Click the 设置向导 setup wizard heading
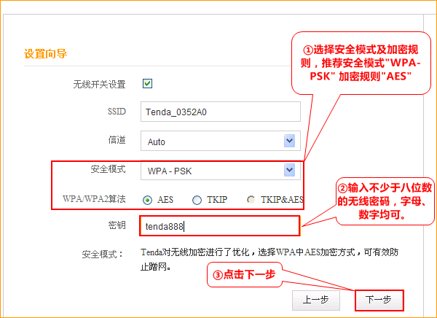Screen dimensions: 437x318 point(45,53)
